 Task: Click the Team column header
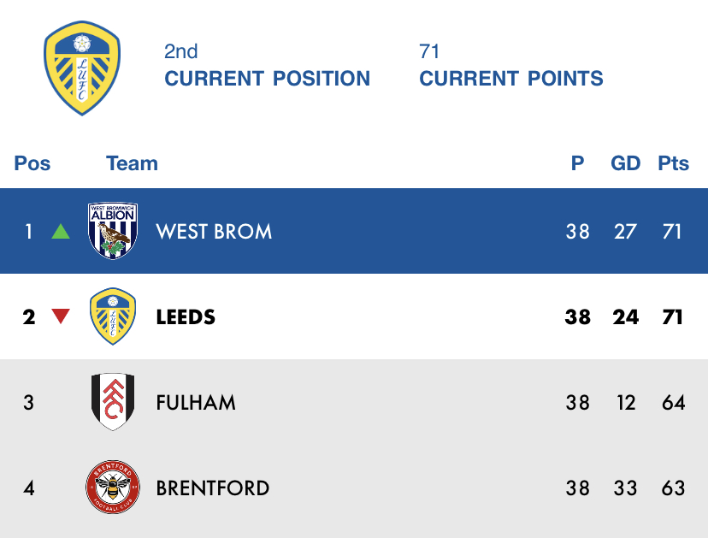click(x=132, y=163)
